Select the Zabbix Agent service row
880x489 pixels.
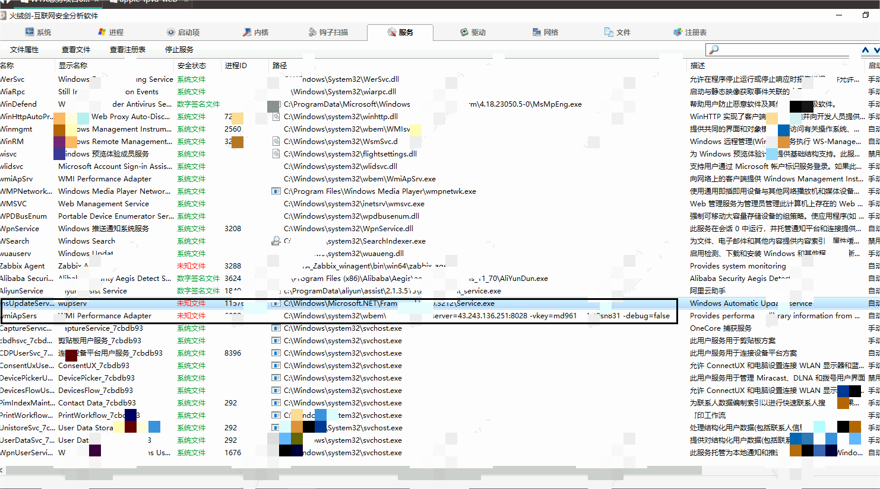(x=440, y=266)
